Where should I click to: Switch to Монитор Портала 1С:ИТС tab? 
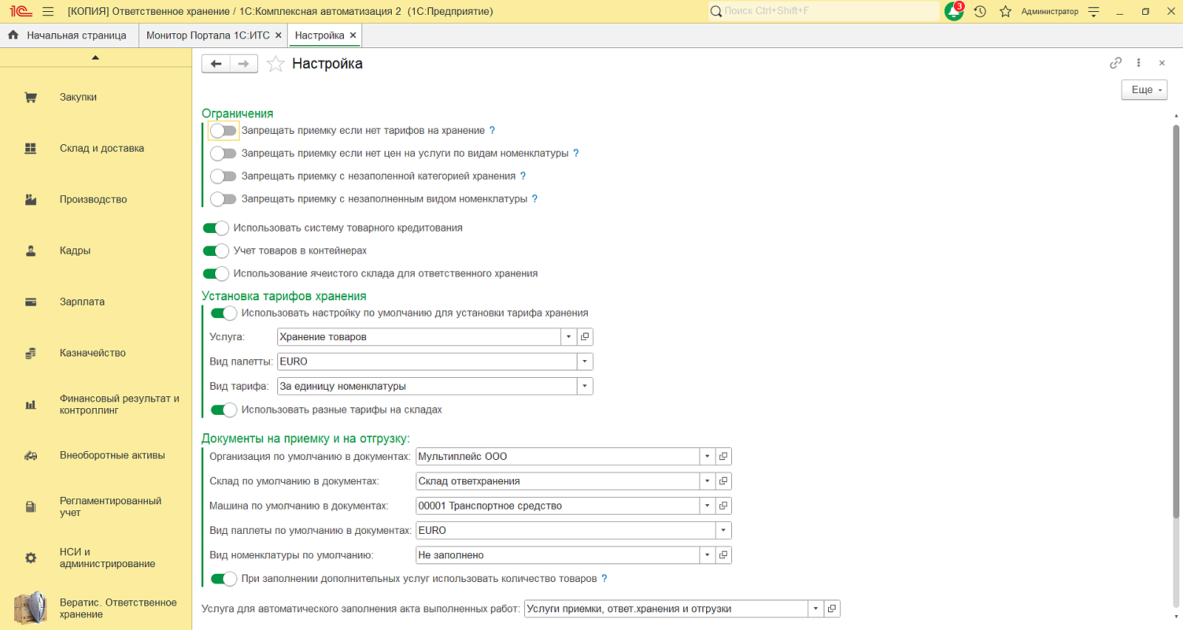tap(208, 35)
